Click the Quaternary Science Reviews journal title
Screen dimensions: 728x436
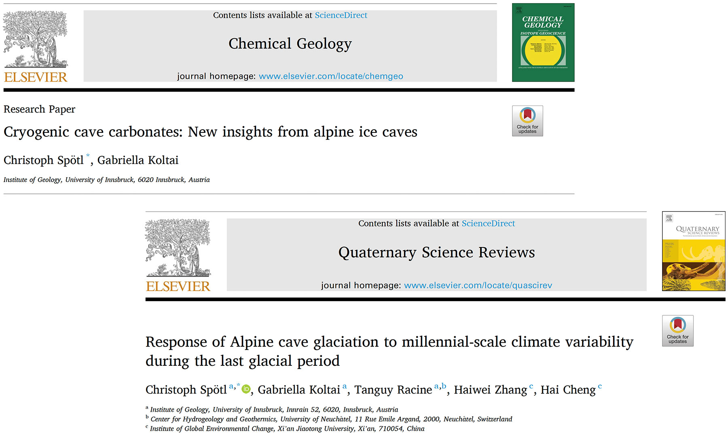pos(436,252)
